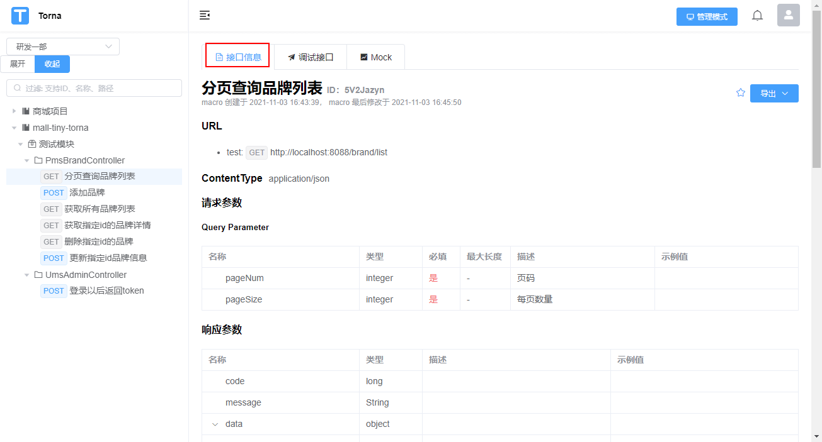822x442 pixels.
Task: Open the 研发一部 space dropdown
Action: tap(63, 47)
